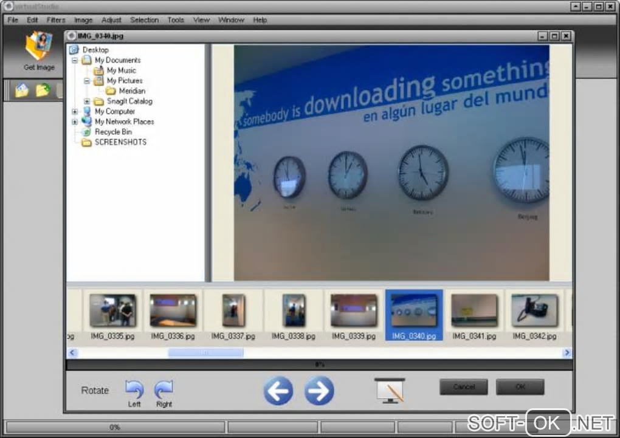Expand the My Network Places node

(74, 122)
